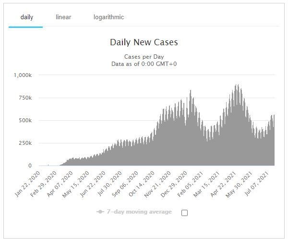Click the 500k y-axis label
The width and height of the screenshot is (288, 242).
pyautogui.click(x=24, y=120)
